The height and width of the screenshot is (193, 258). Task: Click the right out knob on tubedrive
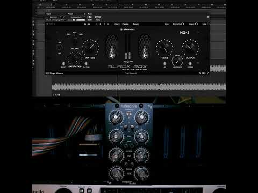click(x=141, y=155)
